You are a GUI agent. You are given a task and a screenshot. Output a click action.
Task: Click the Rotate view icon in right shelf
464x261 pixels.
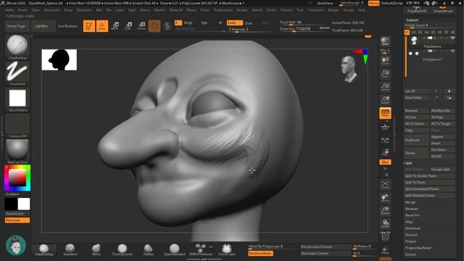tap(385, 224)
